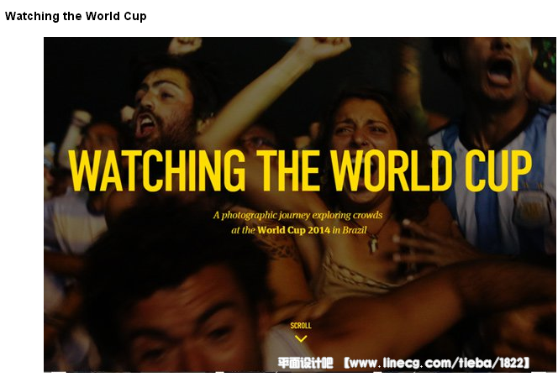Click the italic "in Brazil" text
This screenshot has width=558, height=377.
click(x=349, y=230)
